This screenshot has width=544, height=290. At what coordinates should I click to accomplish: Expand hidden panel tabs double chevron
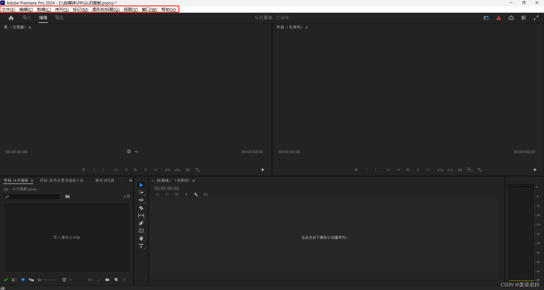[x=131, y=180]
